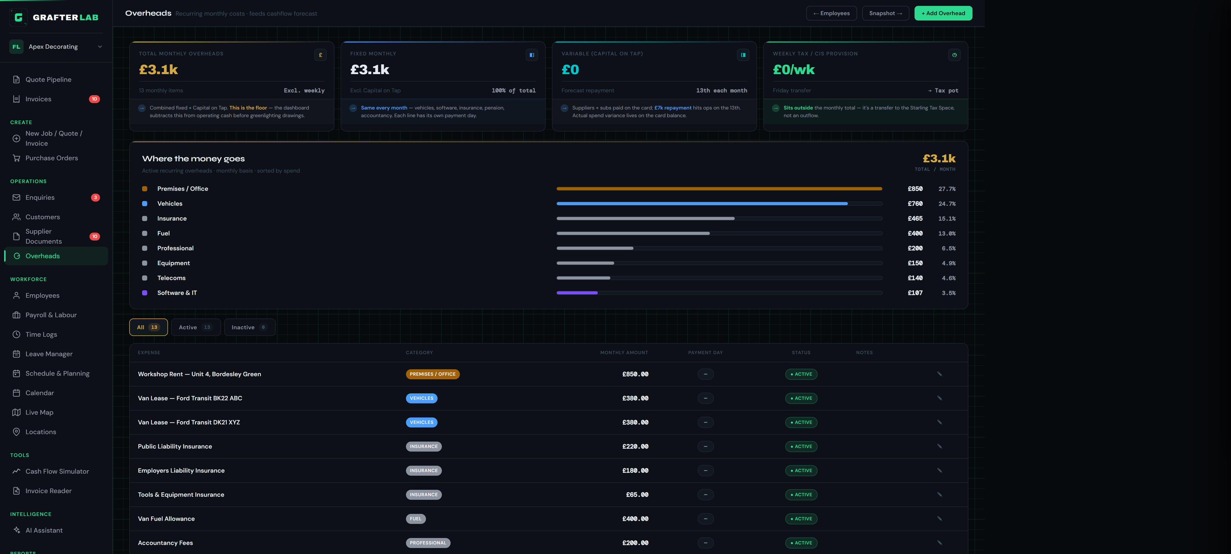Screen dimensions: 1231x554
Task: Click clock icon on Weekly Tax card
Action: click(954, 55)
